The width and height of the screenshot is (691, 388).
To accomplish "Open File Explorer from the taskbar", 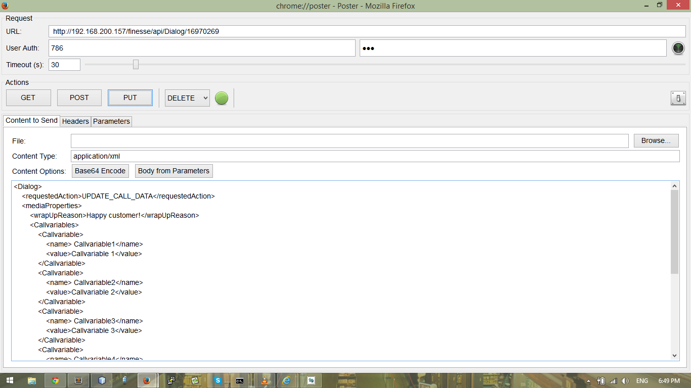I will (x=32, y=380).
